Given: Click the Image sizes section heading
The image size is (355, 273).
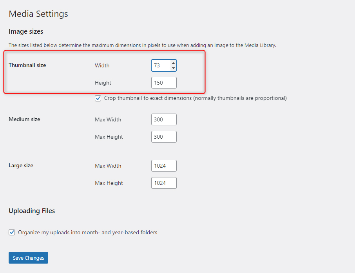Looking at the screenshot, I should 26,31.
